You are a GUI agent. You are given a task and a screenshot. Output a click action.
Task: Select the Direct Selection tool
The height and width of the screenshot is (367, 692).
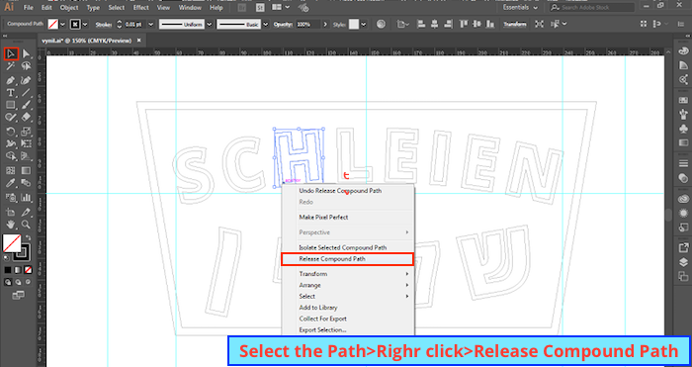click(x=26, y=54)
